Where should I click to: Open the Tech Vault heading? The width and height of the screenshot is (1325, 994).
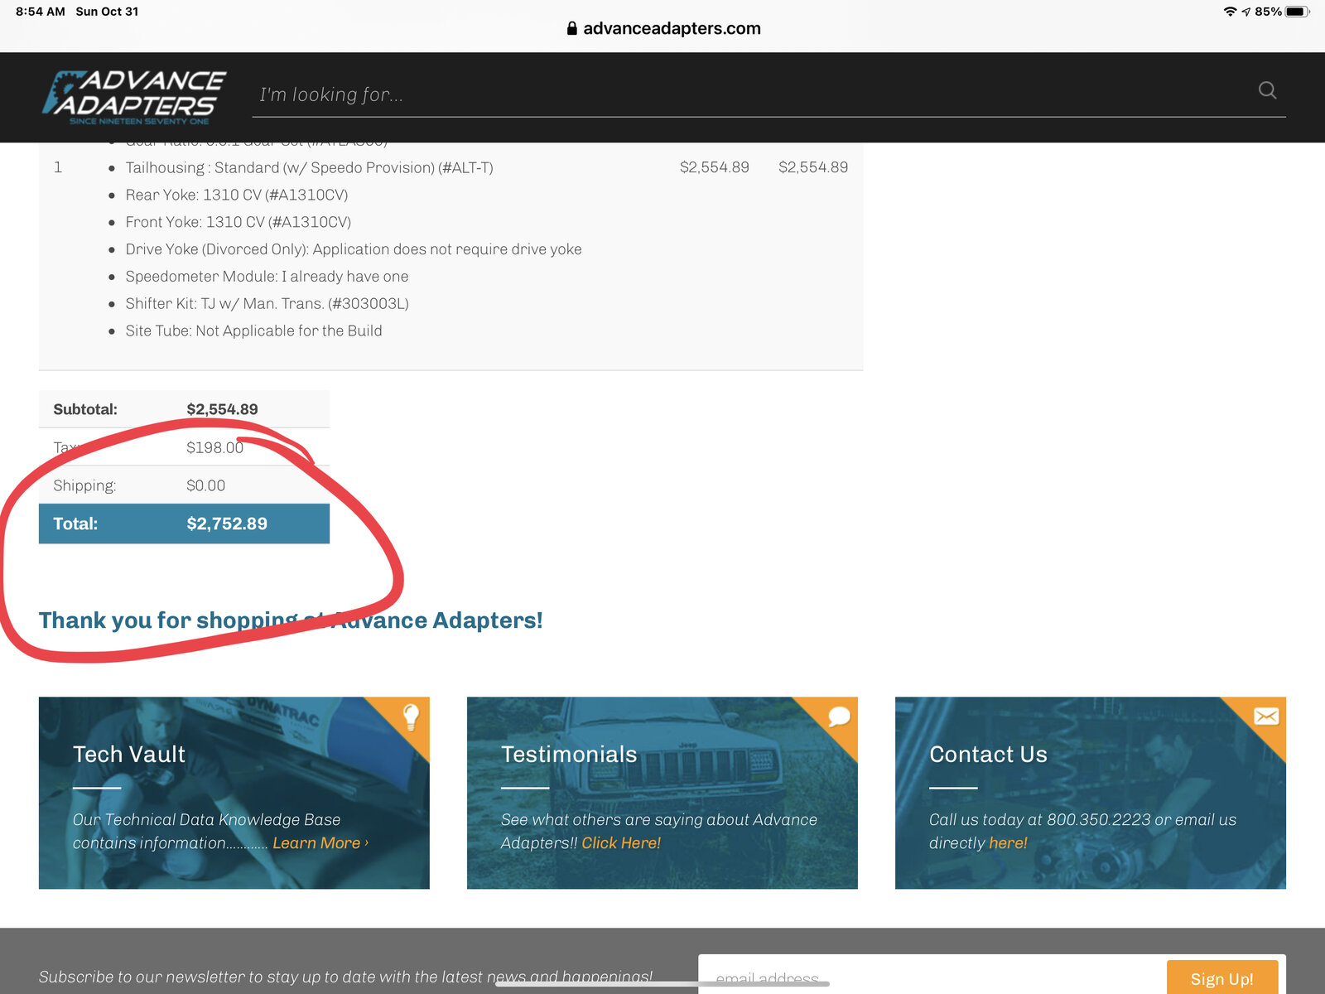tap(129, 755)
